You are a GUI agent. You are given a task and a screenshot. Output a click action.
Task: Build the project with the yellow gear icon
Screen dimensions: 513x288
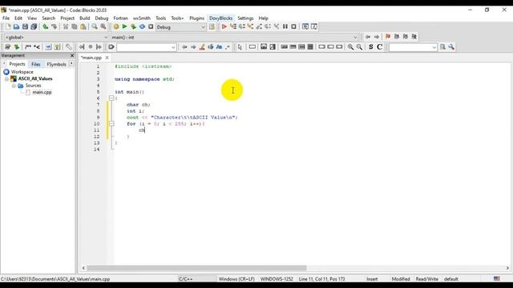click(x=116, y=26)
